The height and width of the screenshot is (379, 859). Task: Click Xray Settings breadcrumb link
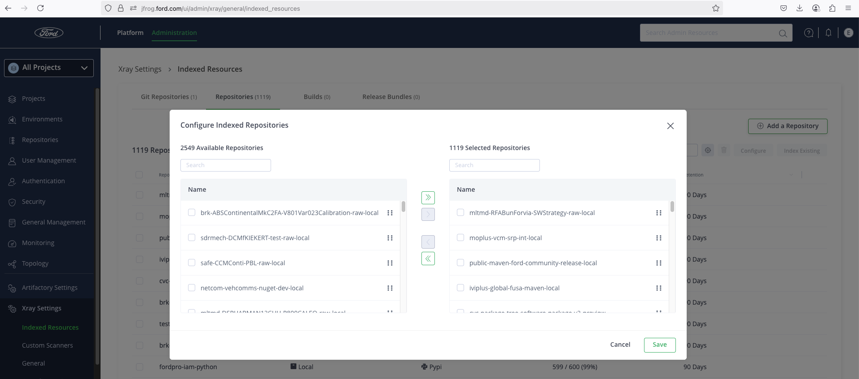(140, 69)
